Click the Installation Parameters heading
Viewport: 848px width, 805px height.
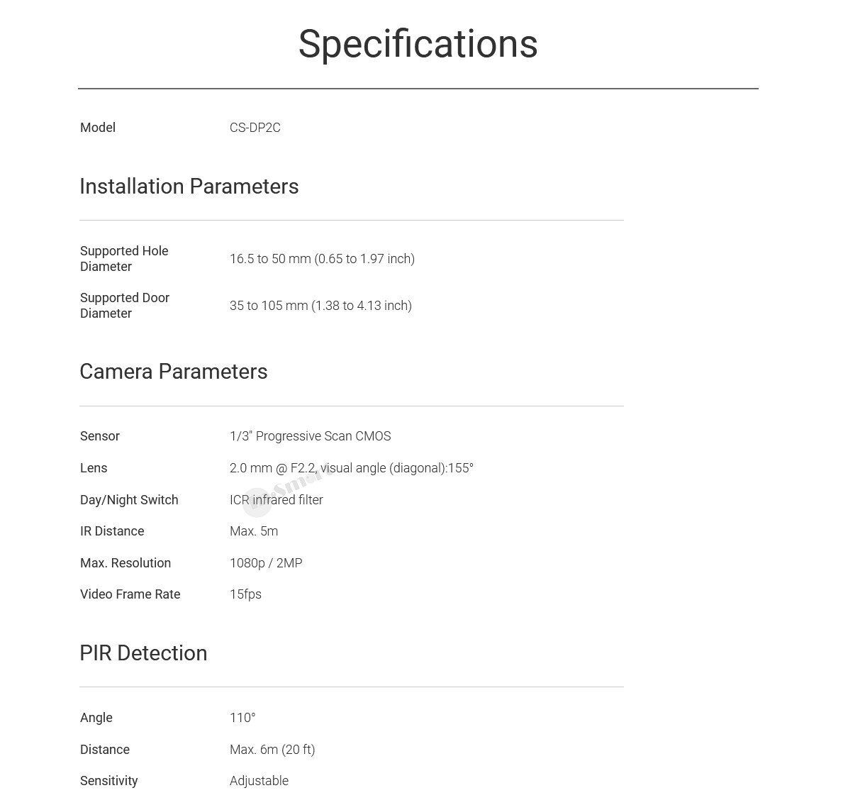click(x=189, y=187)
